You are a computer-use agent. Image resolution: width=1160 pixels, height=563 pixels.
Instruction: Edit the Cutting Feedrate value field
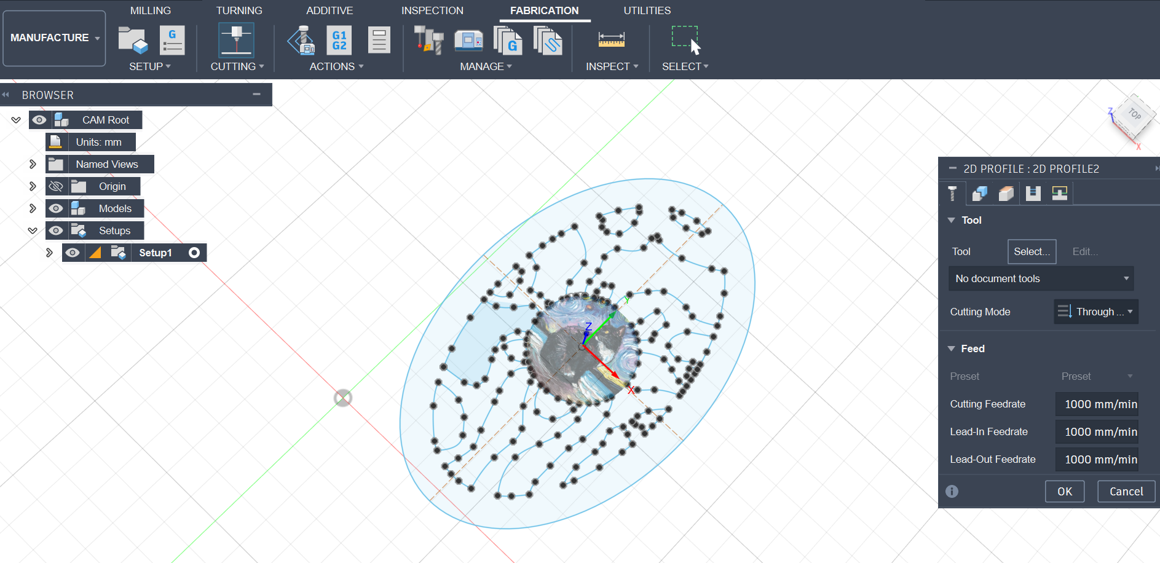click(x=1097, y=404)
